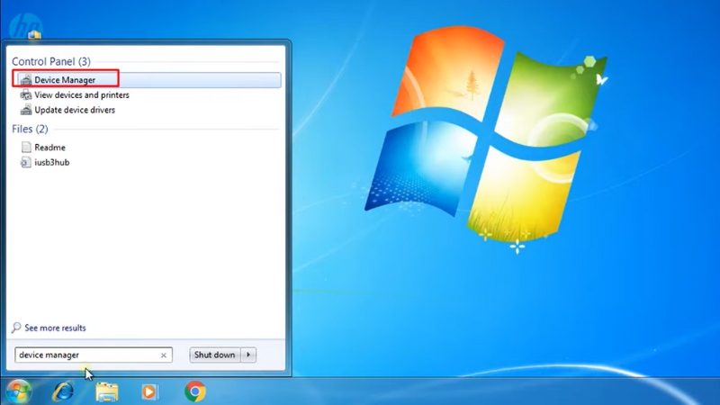Click the Shut down button
The image size is (720, 405).
coord(214,355)
